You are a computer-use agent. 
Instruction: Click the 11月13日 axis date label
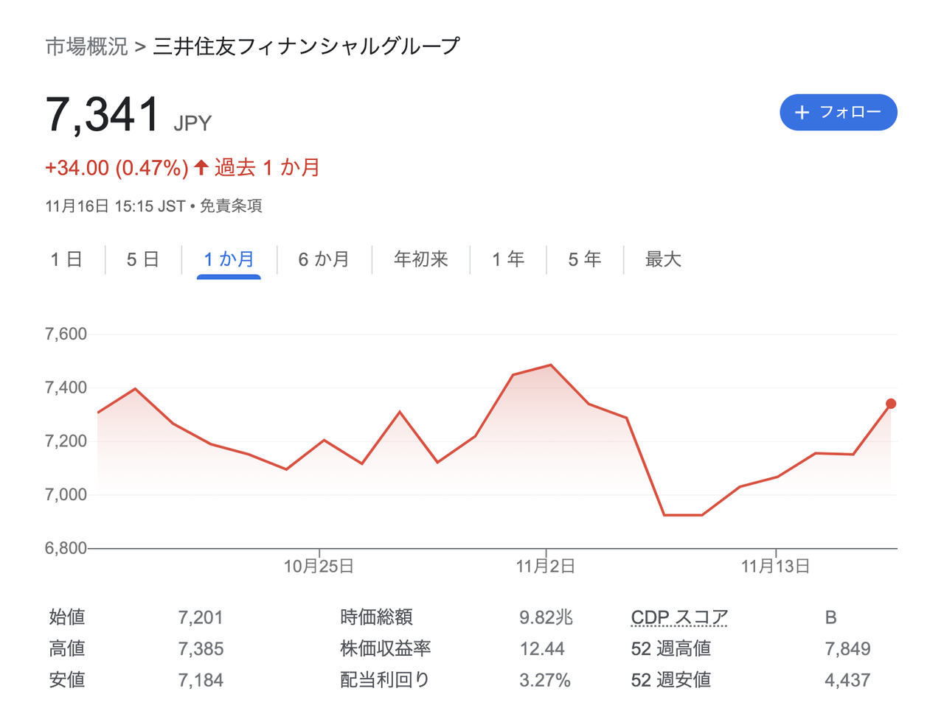point(776,566)
